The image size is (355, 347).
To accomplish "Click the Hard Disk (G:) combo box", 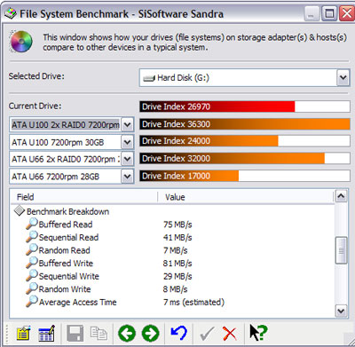I will click(x=244, y=78).
